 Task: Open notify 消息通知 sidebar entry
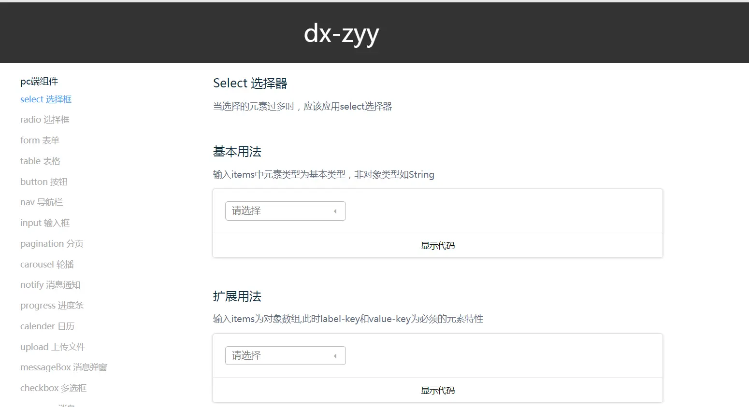(x=50, y=285)
